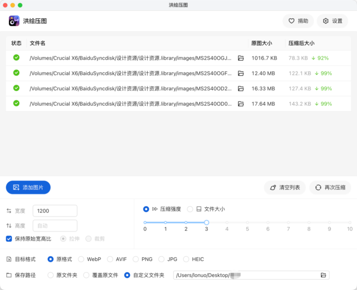Click the 143.2 KB compressed size cell
The height and width of the screenshot is (290, 357).
[300, 104]
